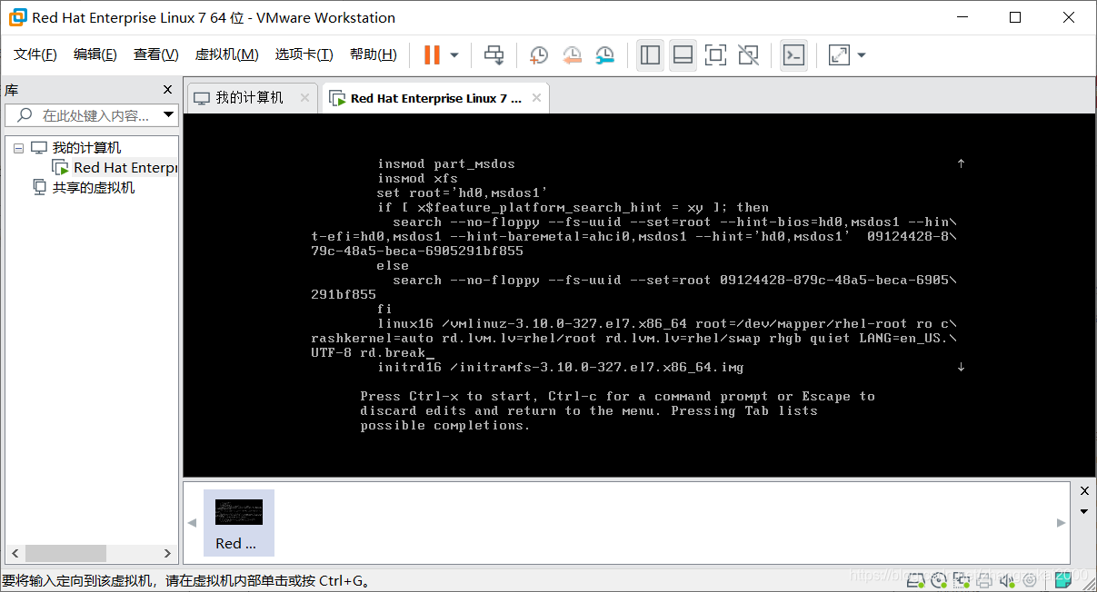The height and width of the screenshot is (592, 1097).
Task: Open the 查看(V) menu
Action: (156, 54)
